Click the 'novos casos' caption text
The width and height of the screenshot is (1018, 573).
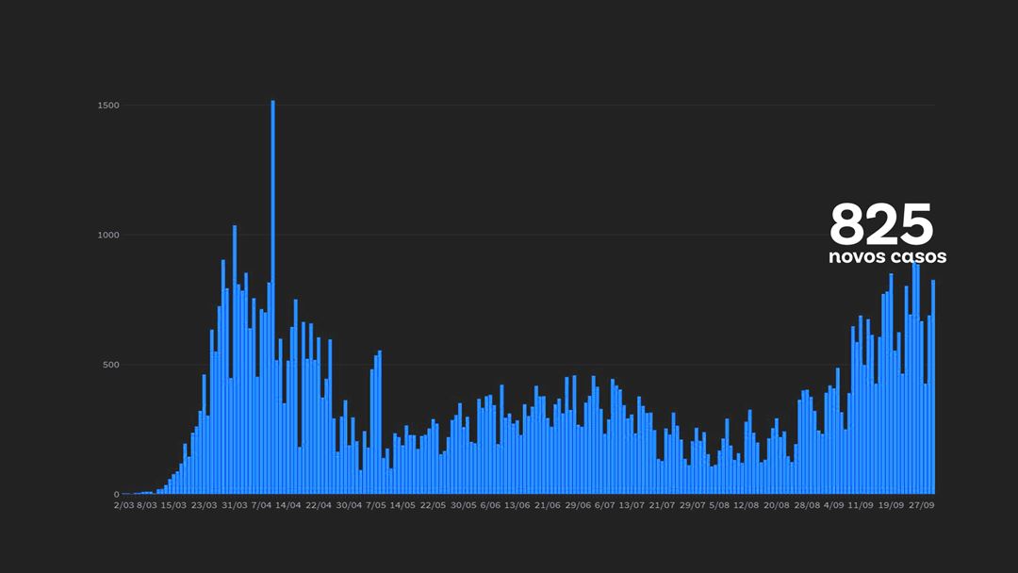coord(887,256)
